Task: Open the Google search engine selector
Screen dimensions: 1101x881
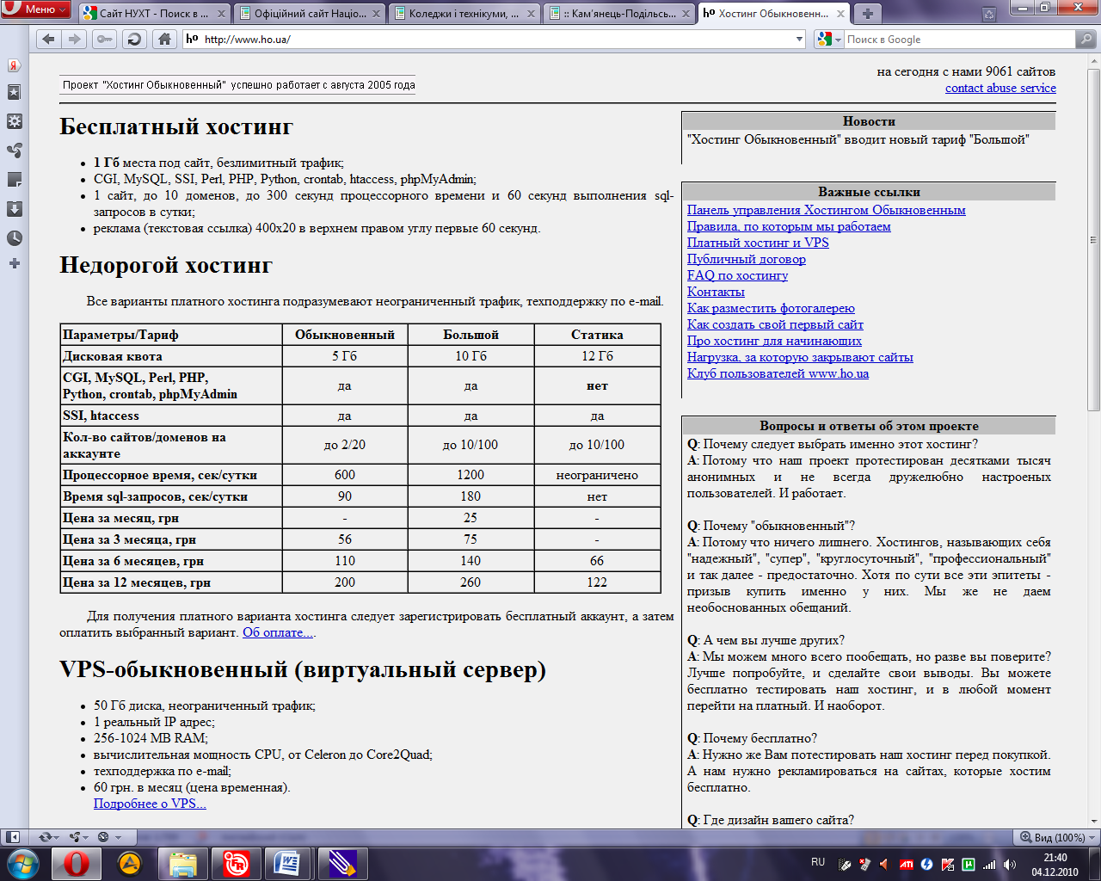Action: [828, 40]
